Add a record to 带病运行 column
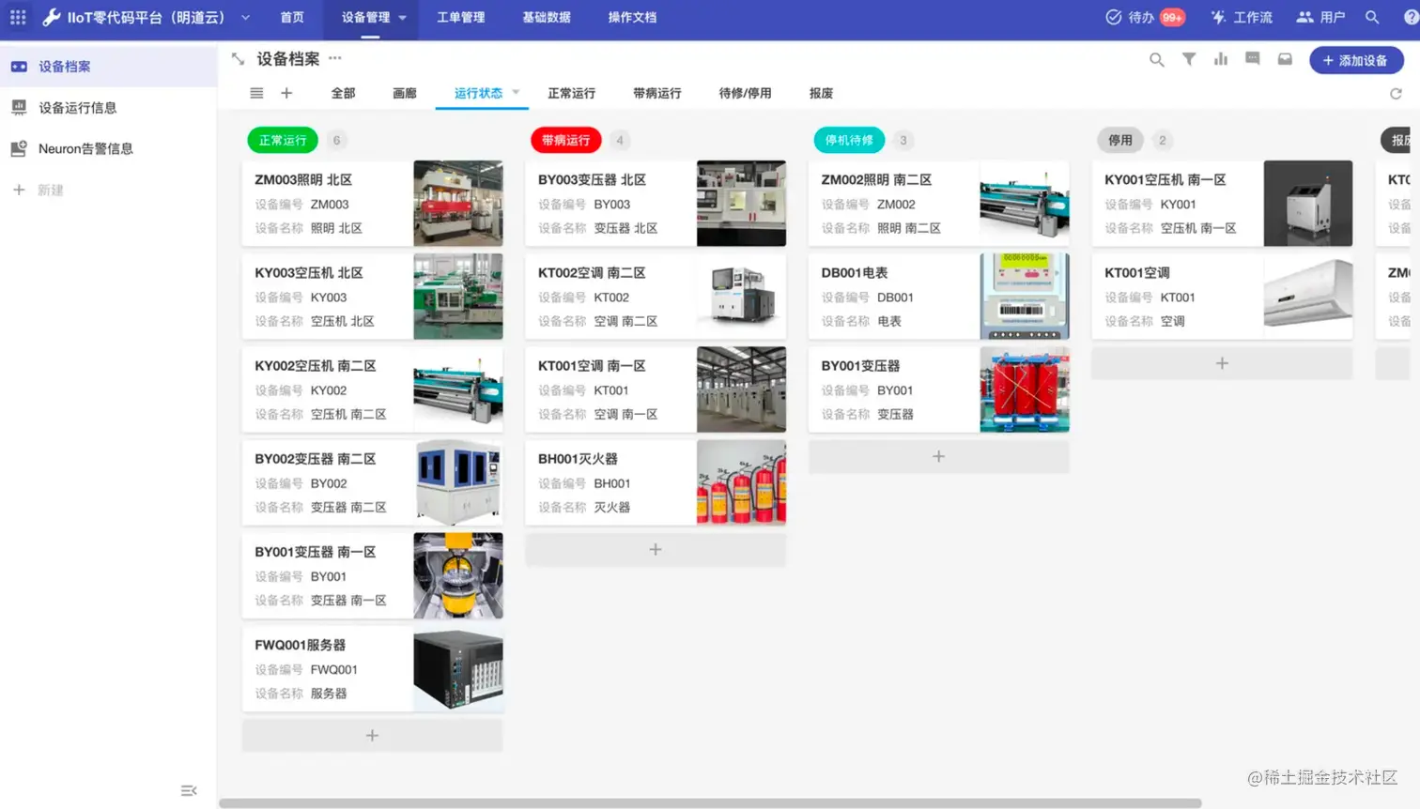Screen dimensions: 1420x809 (656, 550)
